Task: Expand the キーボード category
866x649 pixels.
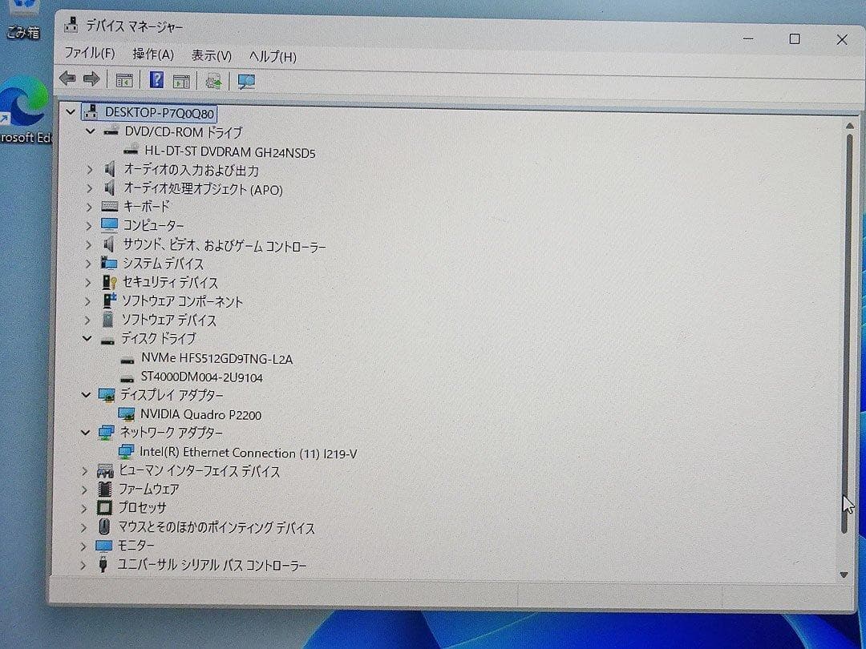Action: point(88,207)
